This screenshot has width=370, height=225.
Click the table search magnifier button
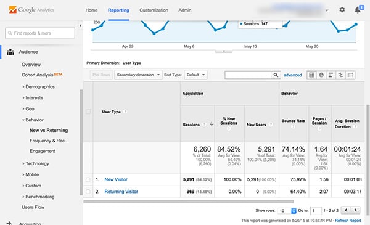[x=276, y=75]
